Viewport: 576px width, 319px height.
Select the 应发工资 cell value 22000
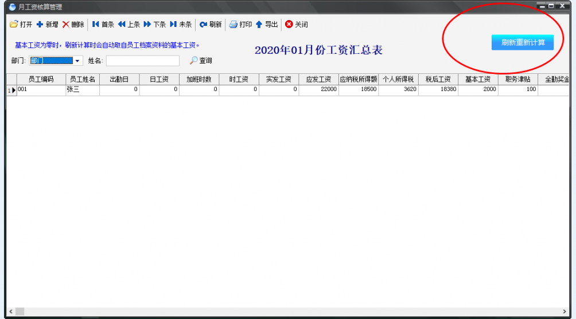318,90
